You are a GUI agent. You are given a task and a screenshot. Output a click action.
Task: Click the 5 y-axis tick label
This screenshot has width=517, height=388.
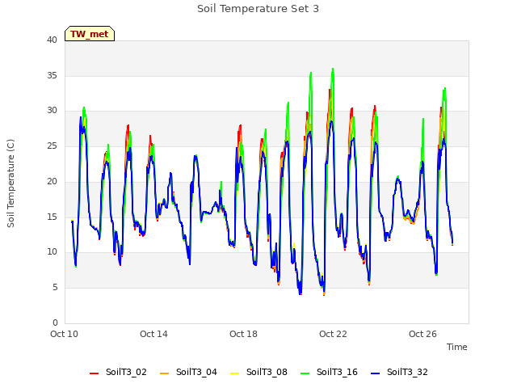pos(55,288)
